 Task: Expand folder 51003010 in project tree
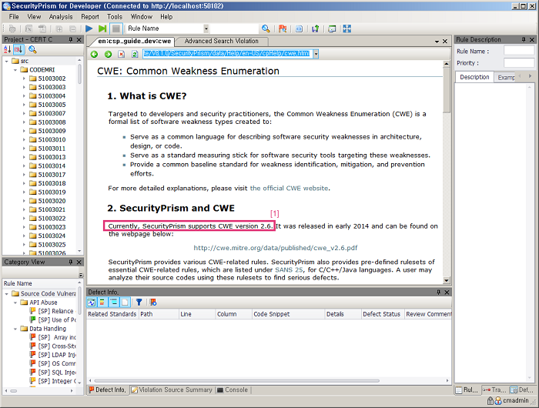[24, 139]
